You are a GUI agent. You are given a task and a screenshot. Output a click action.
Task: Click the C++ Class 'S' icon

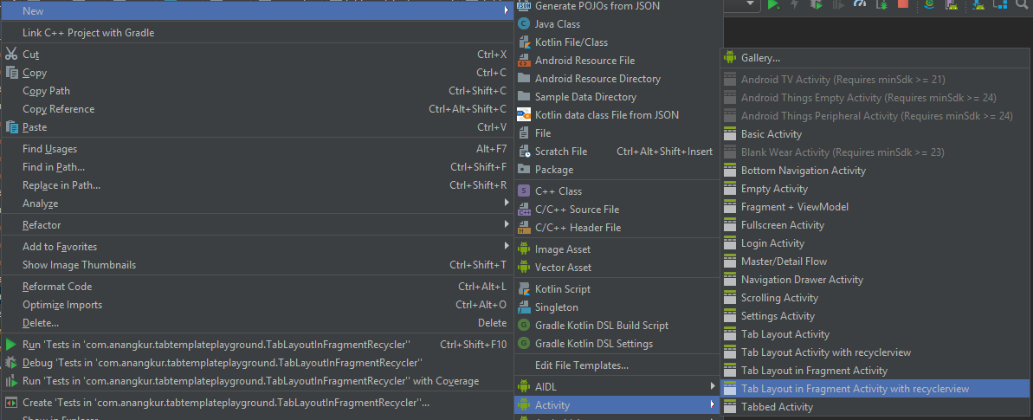coord(524,191)
